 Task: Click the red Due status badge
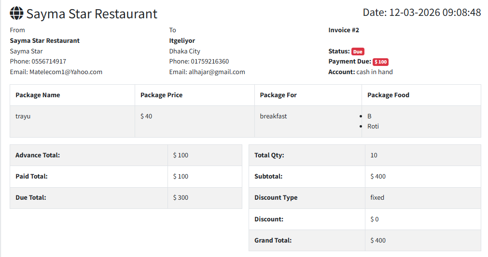(x=357, y=51)
